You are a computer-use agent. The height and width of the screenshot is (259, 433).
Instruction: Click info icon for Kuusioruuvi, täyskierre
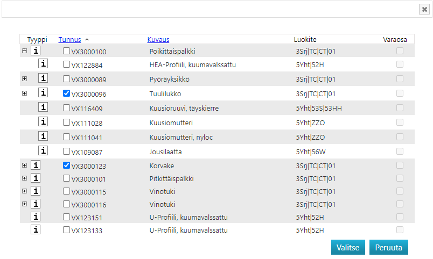44,107
